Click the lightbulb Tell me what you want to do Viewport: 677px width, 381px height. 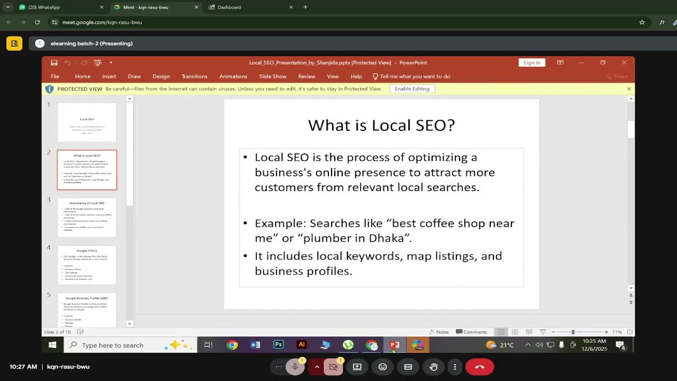411,76
